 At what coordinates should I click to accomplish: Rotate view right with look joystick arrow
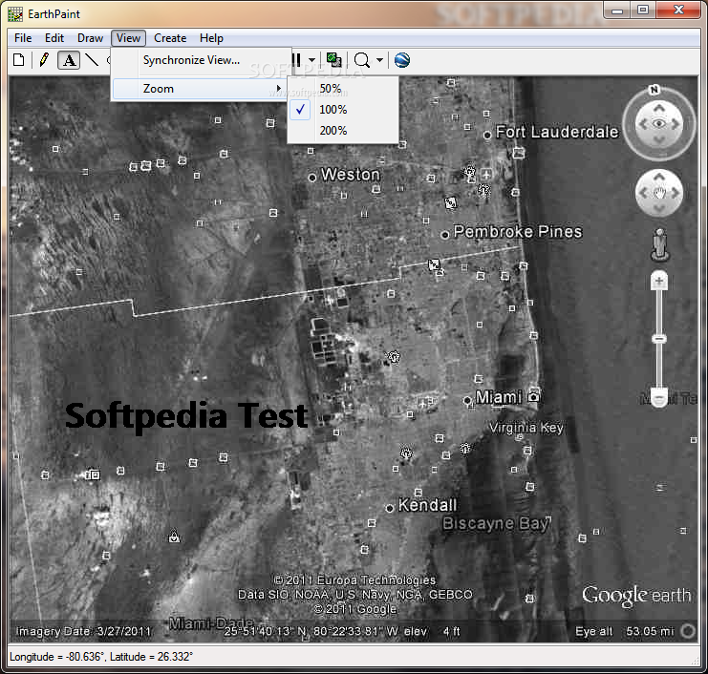point(676,123)
